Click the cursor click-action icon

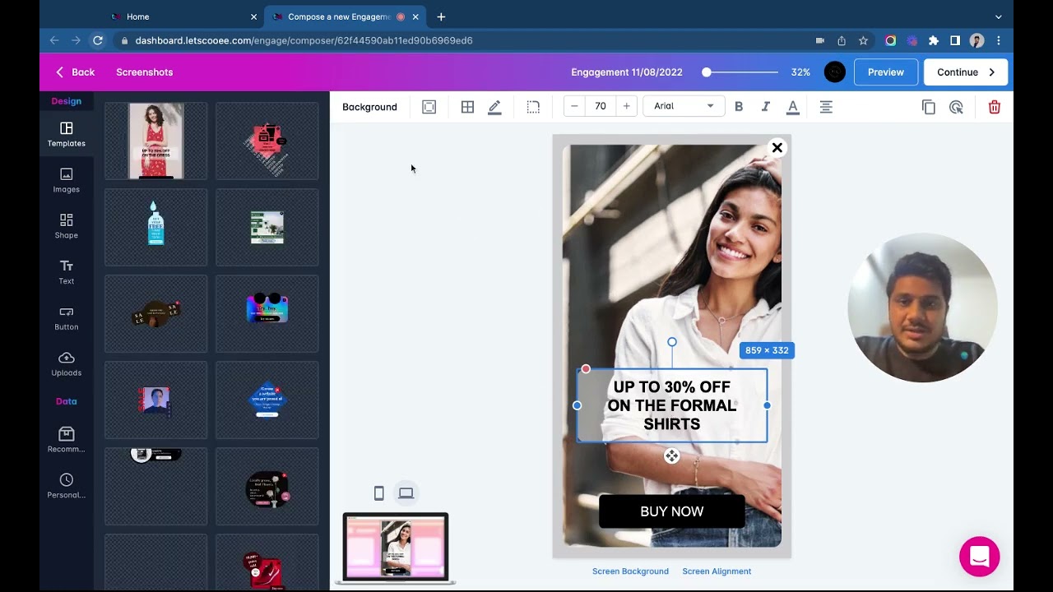coord(956,107)
